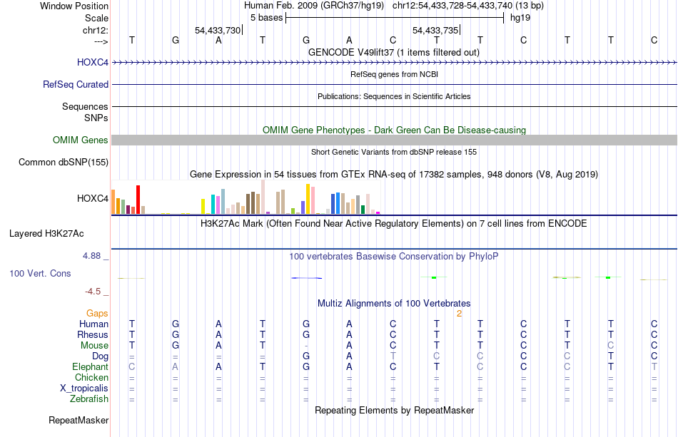The width and height of the screenshot is (678, 437).
Task: Click the ---> sequence direction arrow label
Action: (x=101, y=41)
